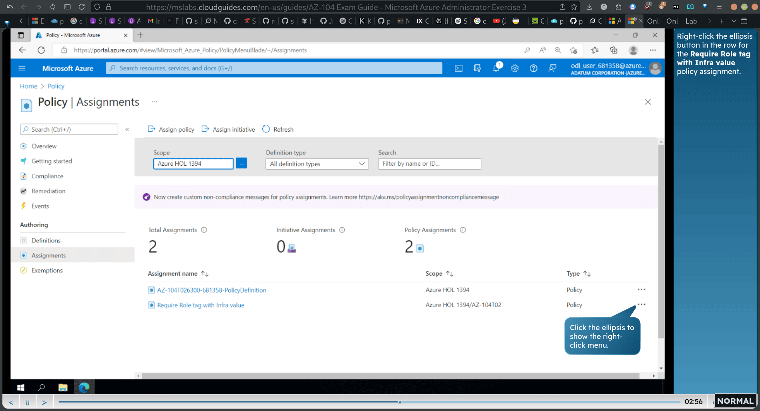Click Azure global search bar
The image size is (760, 411).
[x=274, y=68]
